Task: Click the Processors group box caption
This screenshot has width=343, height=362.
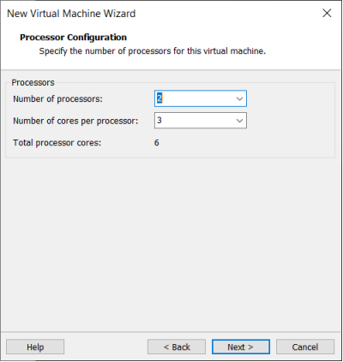Action: [x=33, y=82]
